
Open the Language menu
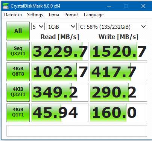click(94, 15)
